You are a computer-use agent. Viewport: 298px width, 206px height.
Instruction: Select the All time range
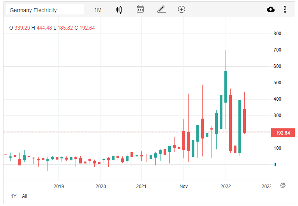(25, 196)
